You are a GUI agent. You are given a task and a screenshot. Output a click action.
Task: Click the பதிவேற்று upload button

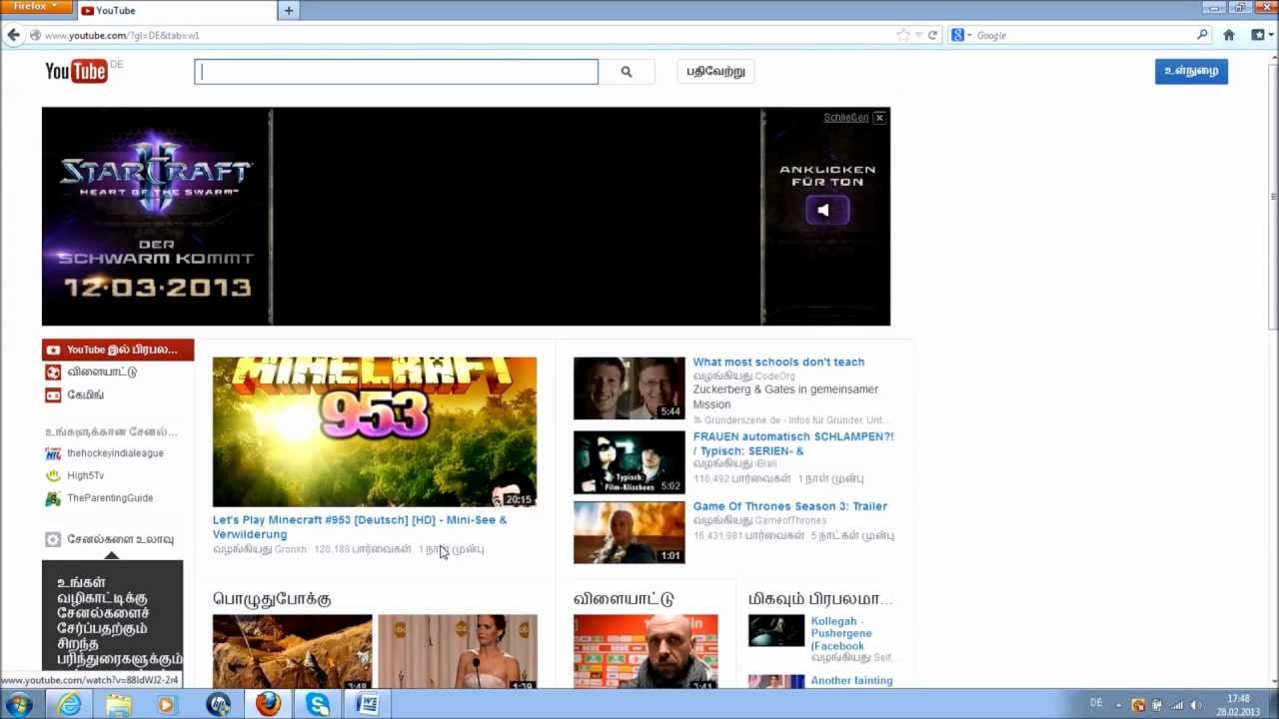(715, 71)
